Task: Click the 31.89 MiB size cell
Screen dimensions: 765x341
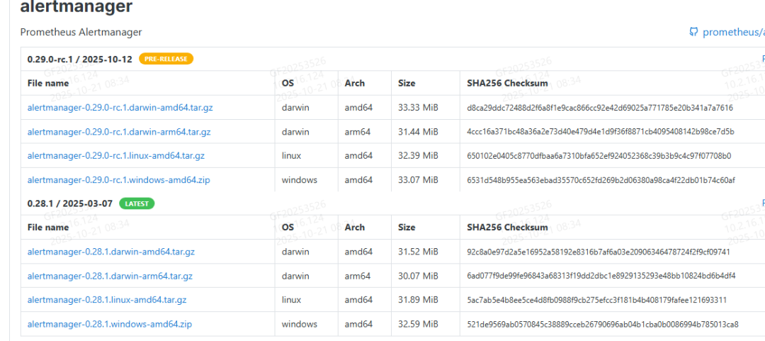Action: click(x=418, y=300)
